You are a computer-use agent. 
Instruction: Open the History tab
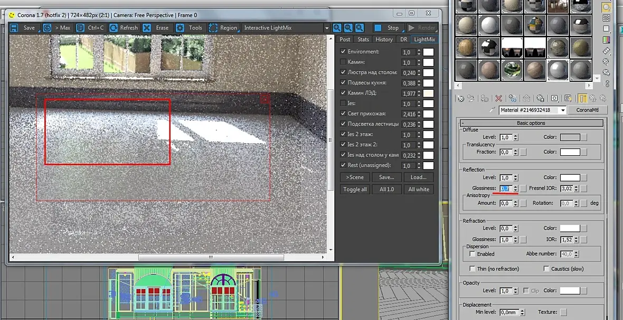tap(384, 40)
